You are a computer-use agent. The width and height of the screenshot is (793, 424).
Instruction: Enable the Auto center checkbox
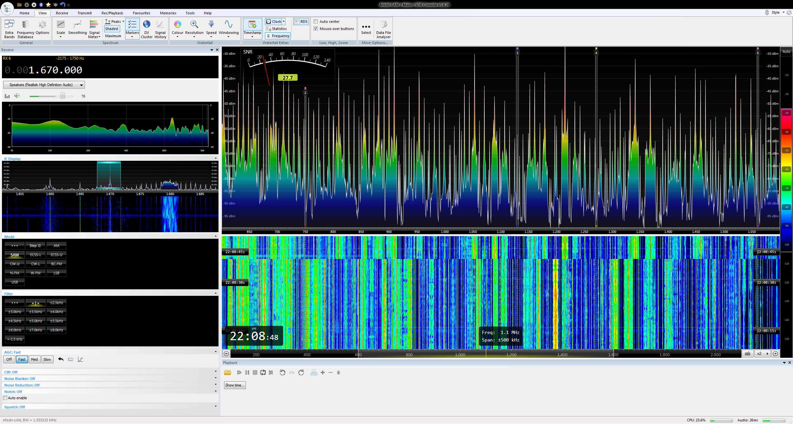[x=316, y=22]
